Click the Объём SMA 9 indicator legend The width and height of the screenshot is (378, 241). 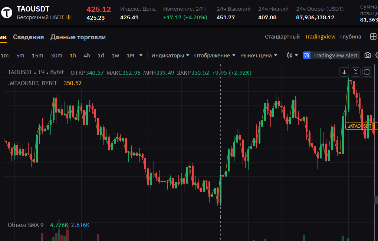pyautogui.click(x=26, y=225)
